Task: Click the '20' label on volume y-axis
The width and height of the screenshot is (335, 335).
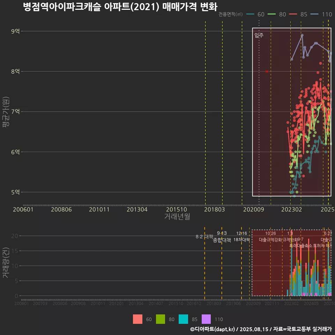Action: pos(15,236)
